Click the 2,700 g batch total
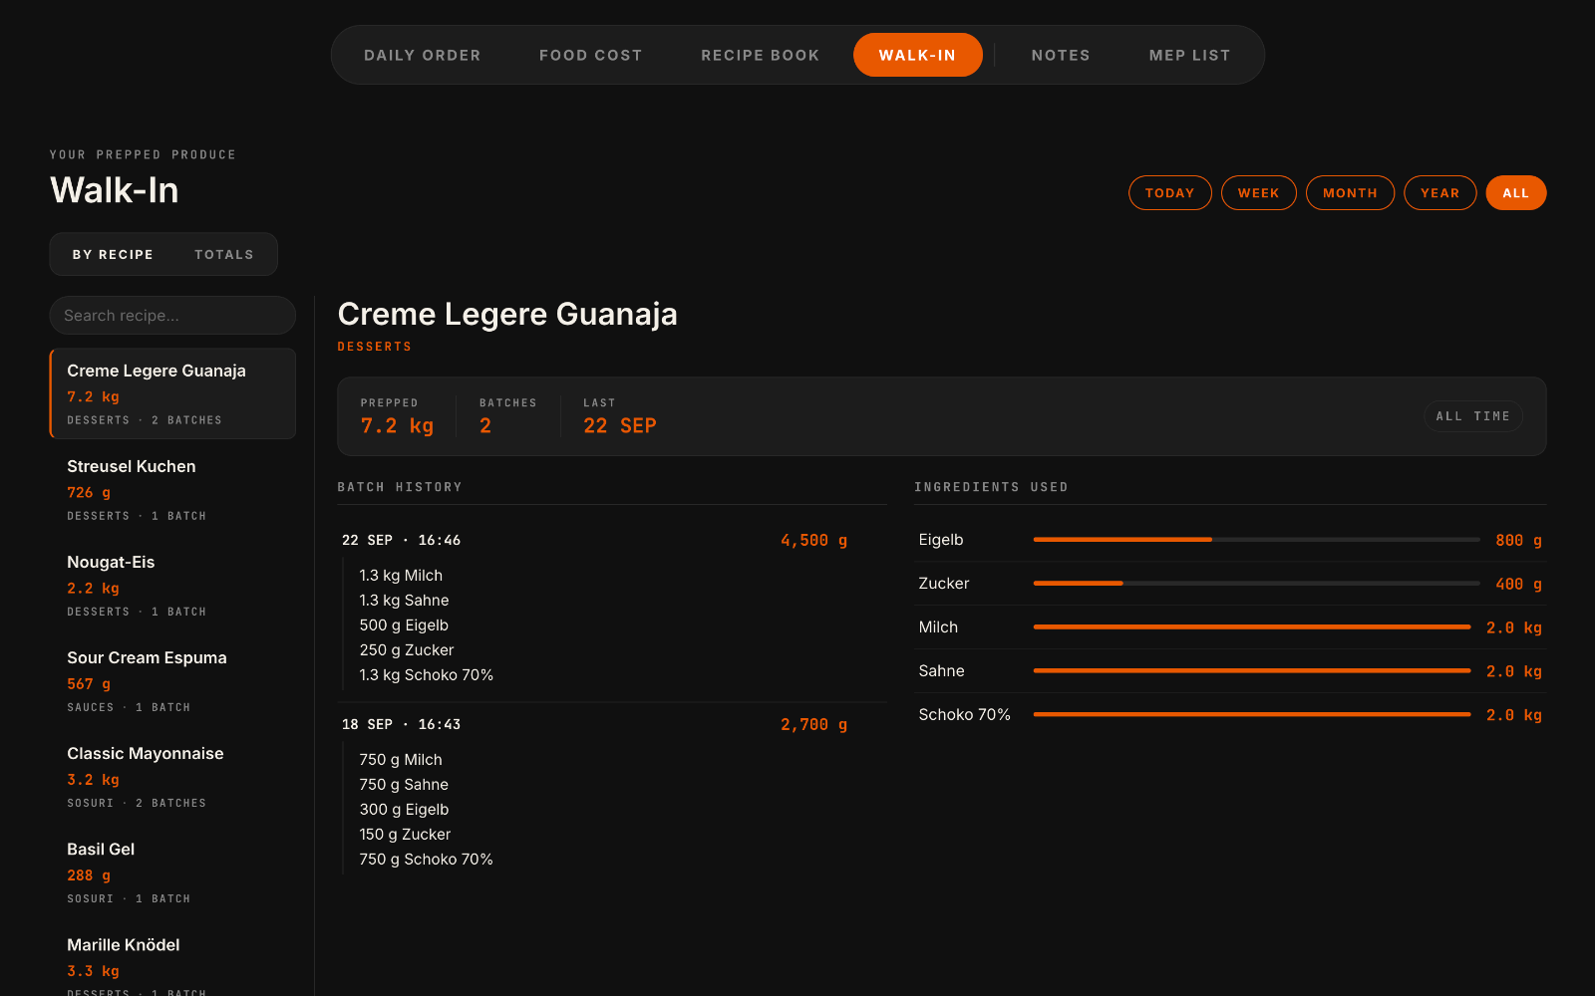 coord(813,725)
